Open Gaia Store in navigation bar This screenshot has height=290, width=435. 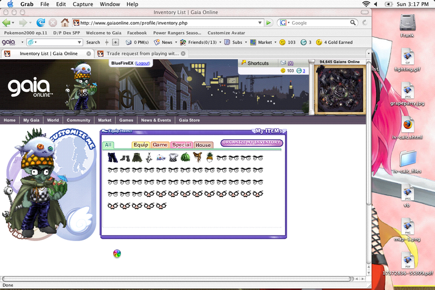tap(189, 120)
